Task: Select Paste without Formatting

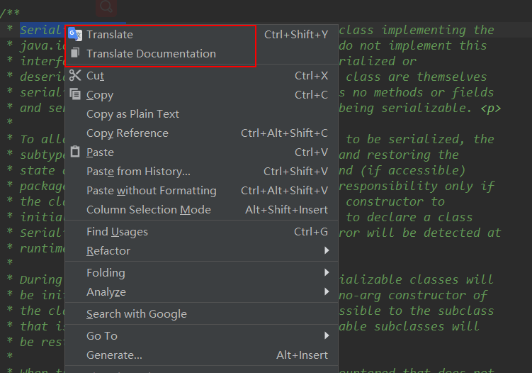Action: [151, 190]
